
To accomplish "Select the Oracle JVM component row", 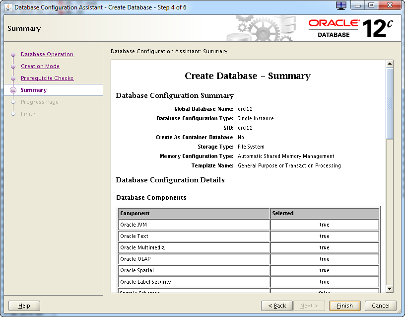I will pos(249,225).
